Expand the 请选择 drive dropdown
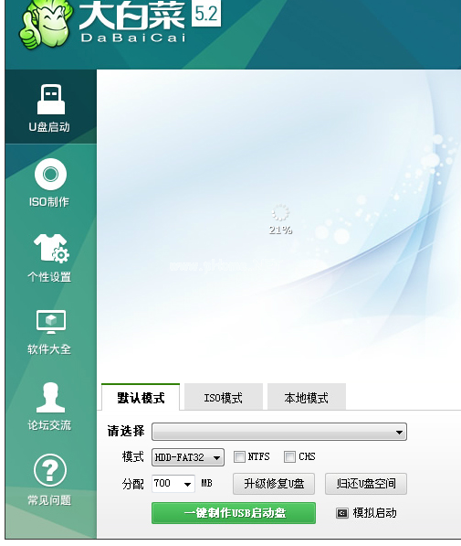Image resolution: width=461 pixels, height=546 pixels. [279, 432]
